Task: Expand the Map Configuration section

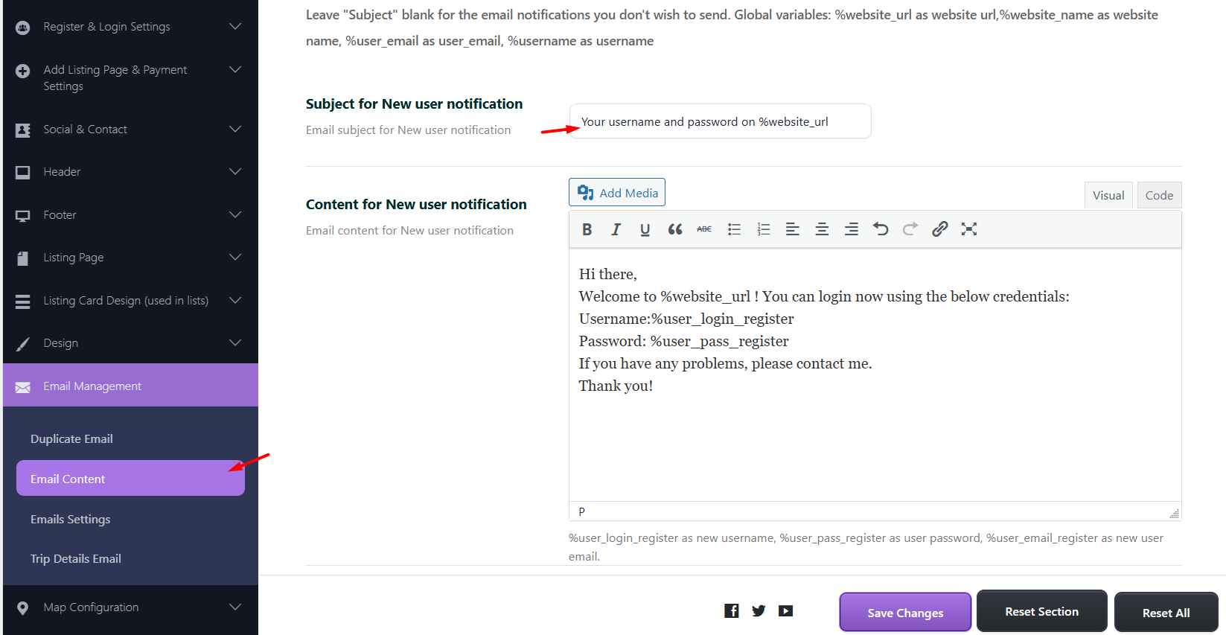Action: tap(130, 607)
